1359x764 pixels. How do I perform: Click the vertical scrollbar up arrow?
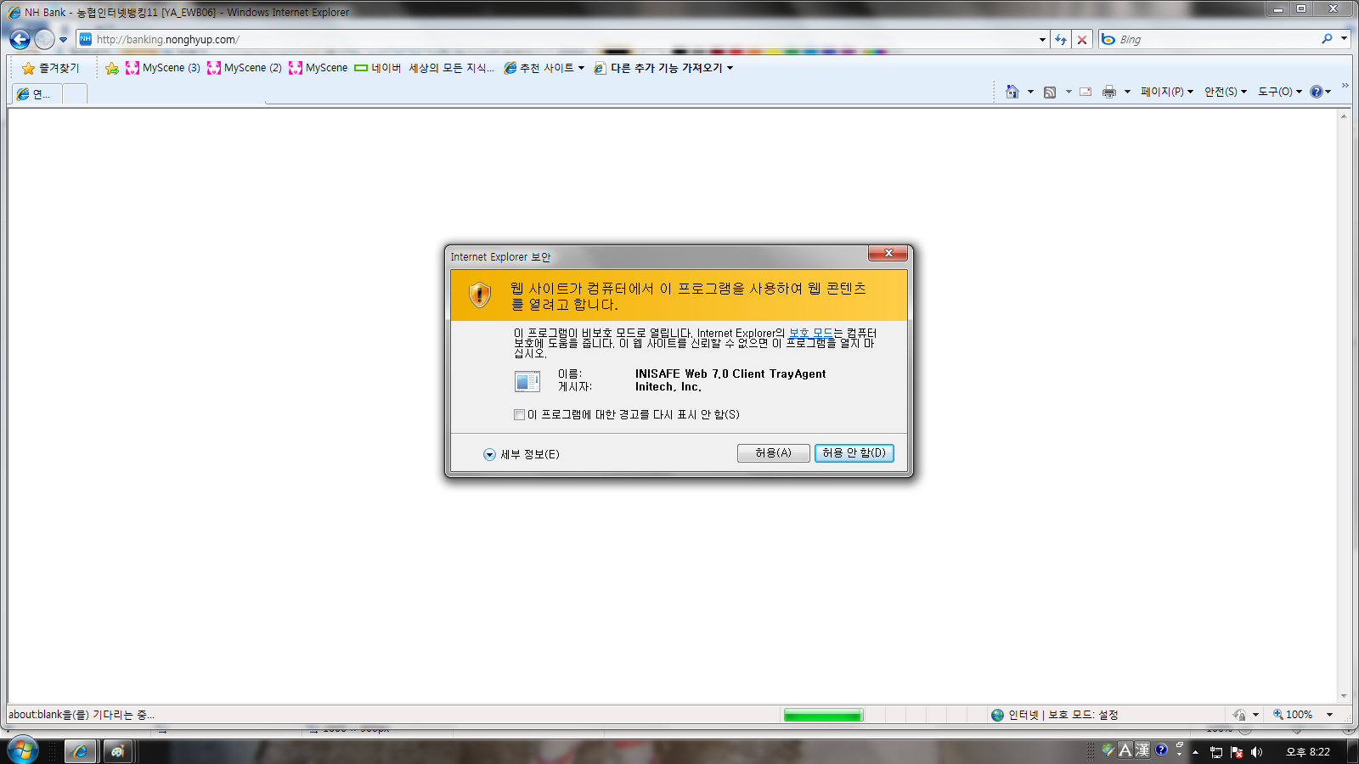pos(1344,115)
